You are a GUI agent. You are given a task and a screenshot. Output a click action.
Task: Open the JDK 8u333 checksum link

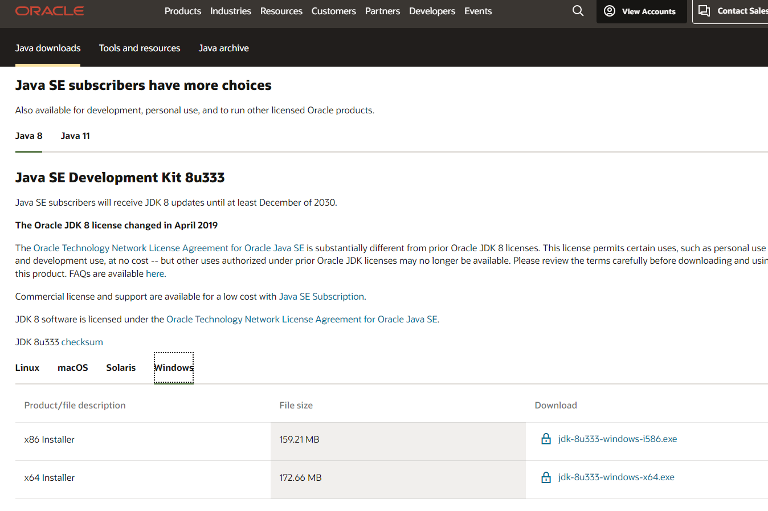point(82,342)
